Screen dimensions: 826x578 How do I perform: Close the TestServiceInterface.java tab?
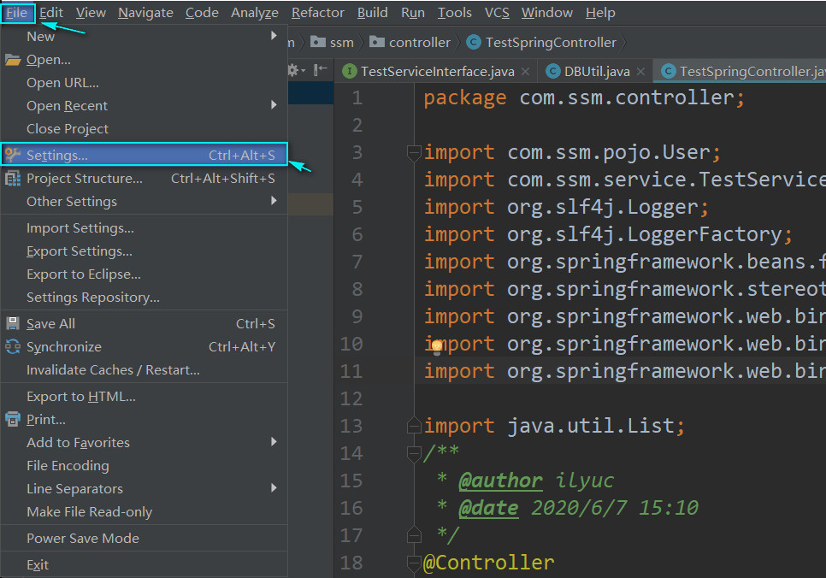tap(525, 71)
